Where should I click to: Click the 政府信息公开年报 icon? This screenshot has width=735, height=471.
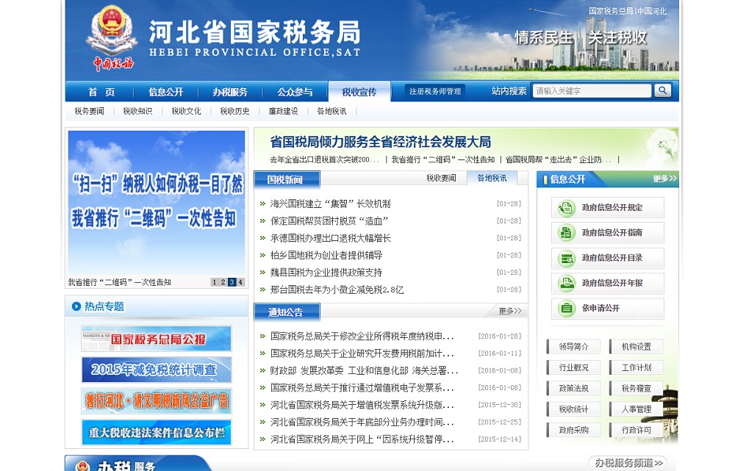[566, 284]
